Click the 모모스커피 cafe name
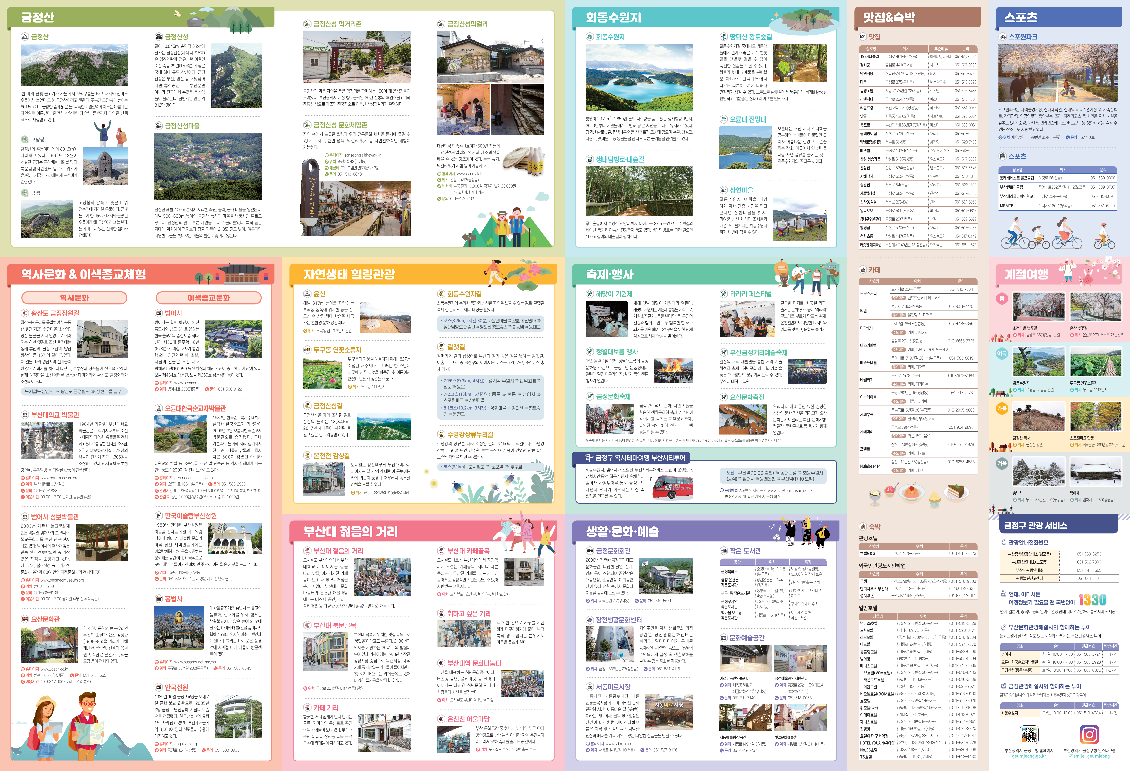Viewport: 1130px width, 771px height. point(868,294)
